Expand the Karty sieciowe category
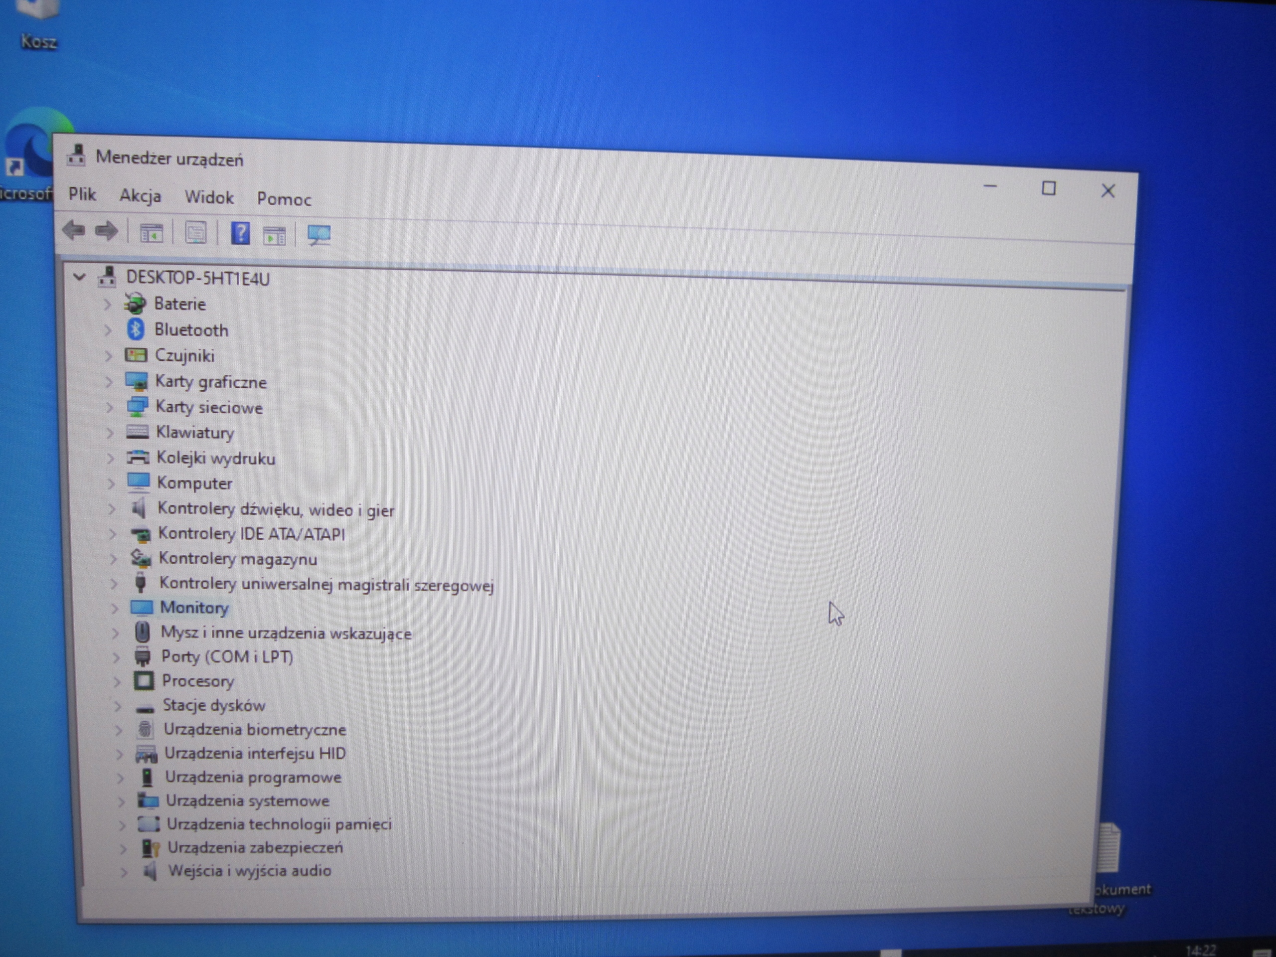Viewport: 1276px width, 957px height. coord(109,407)
